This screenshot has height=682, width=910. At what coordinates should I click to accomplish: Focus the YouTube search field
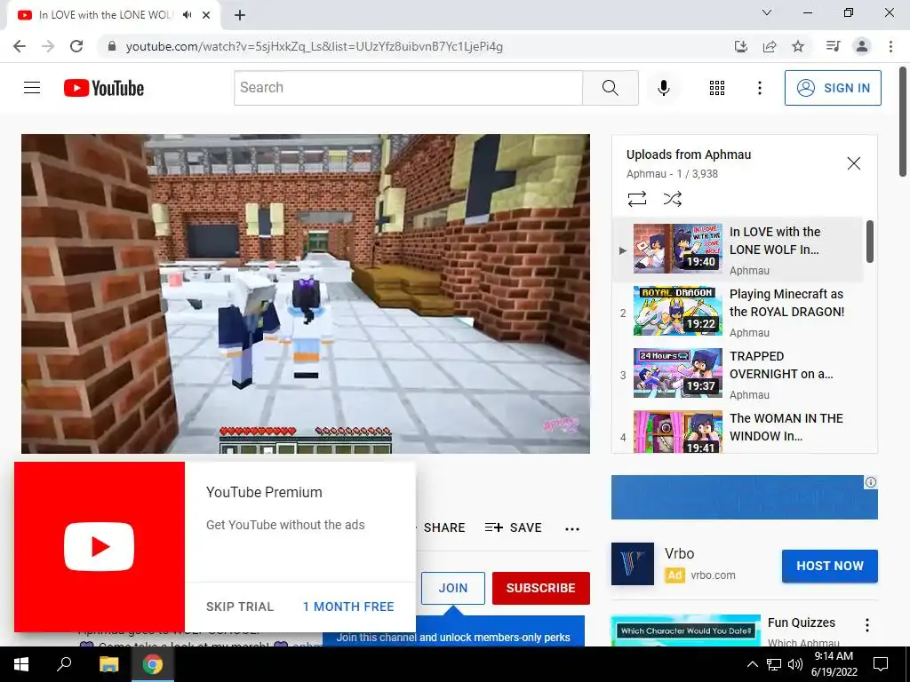[x=408, y=88]
